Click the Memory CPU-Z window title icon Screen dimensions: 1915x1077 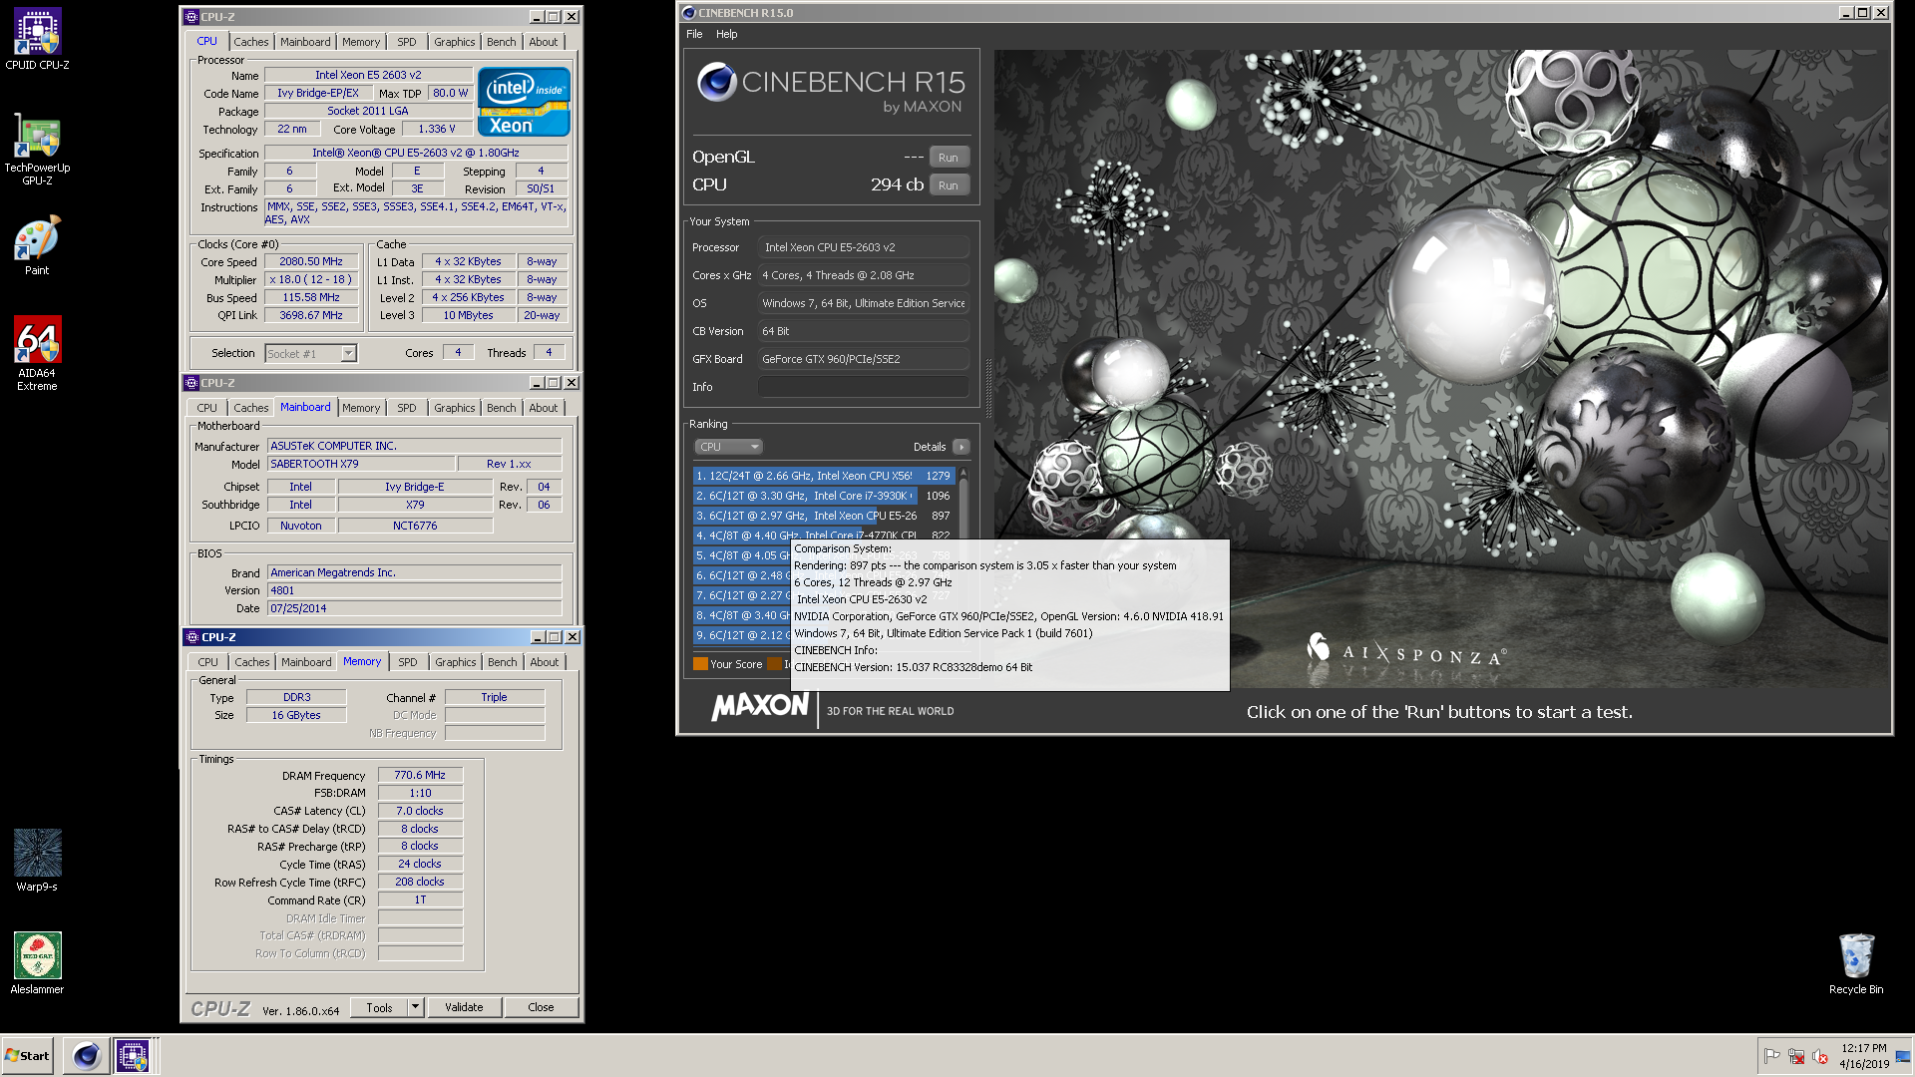192,637
